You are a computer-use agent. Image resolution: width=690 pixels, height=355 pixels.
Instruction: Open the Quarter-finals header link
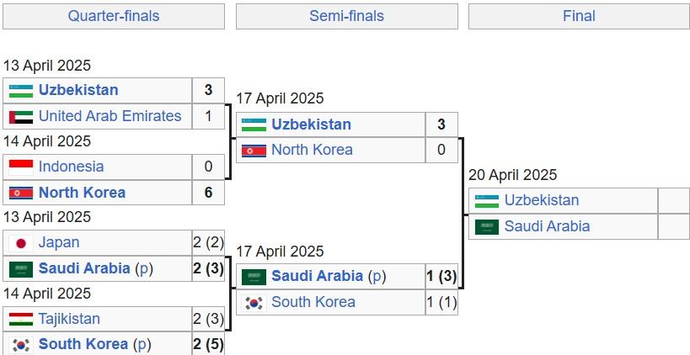(x=114, y=16)
